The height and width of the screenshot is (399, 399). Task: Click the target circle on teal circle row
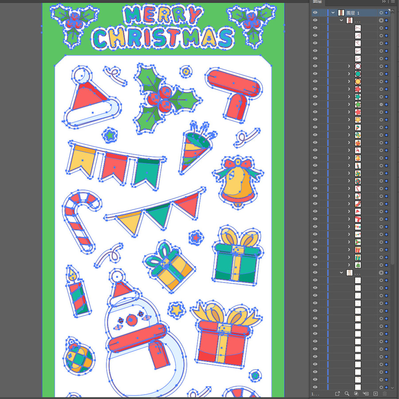[381, 74]
